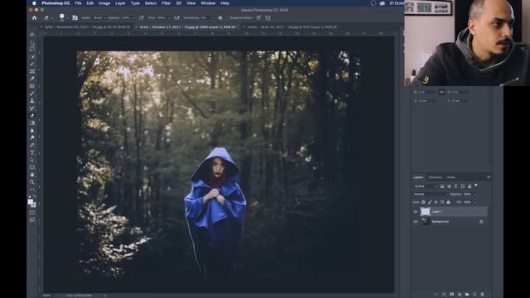The height and width of the screenshot is (298, 530).
Task: Open the eraser Opacity slider dropdown
Action: (132, 18)
